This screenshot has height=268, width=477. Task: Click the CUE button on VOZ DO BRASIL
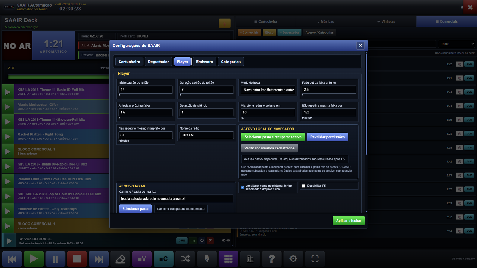pos(182,241)
